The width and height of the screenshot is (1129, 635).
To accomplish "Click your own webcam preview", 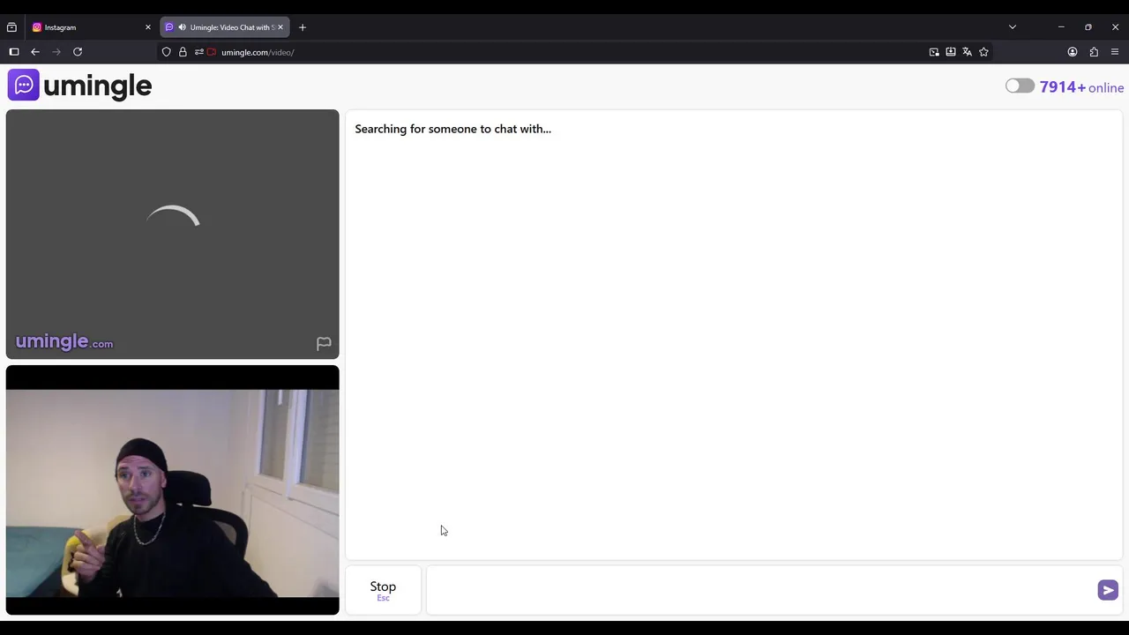I will (172, 489).
